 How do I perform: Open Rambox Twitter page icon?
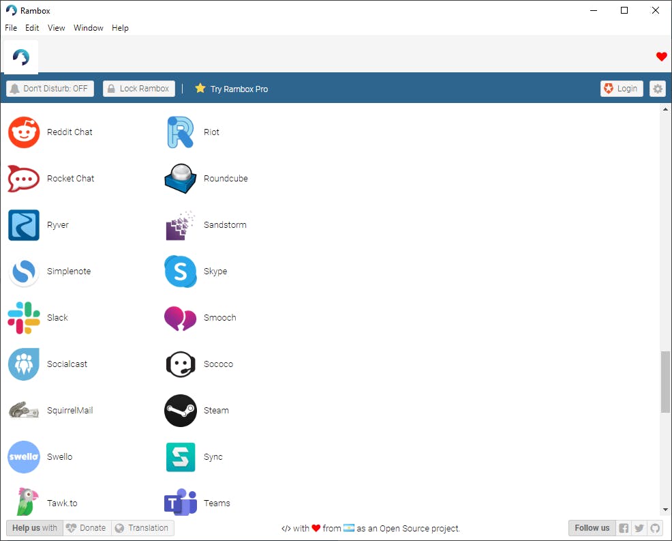639,528
